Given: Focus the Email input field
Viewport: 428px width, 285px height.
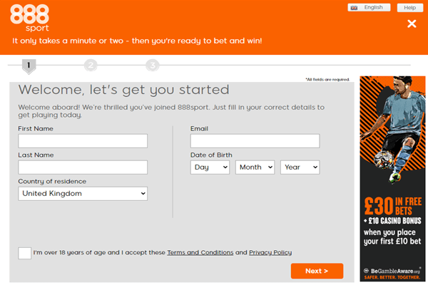Looking at the screenshot, I should pyautogui.click(x=255, y=141).
